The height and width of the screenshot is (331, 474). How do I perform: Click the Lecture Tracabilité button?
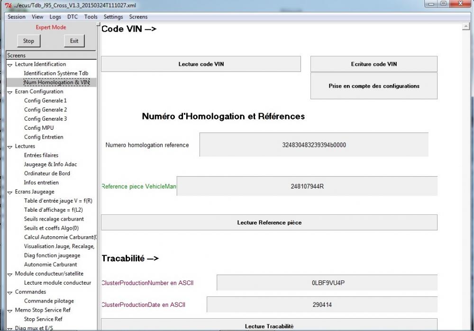click(x=269, y=325)
